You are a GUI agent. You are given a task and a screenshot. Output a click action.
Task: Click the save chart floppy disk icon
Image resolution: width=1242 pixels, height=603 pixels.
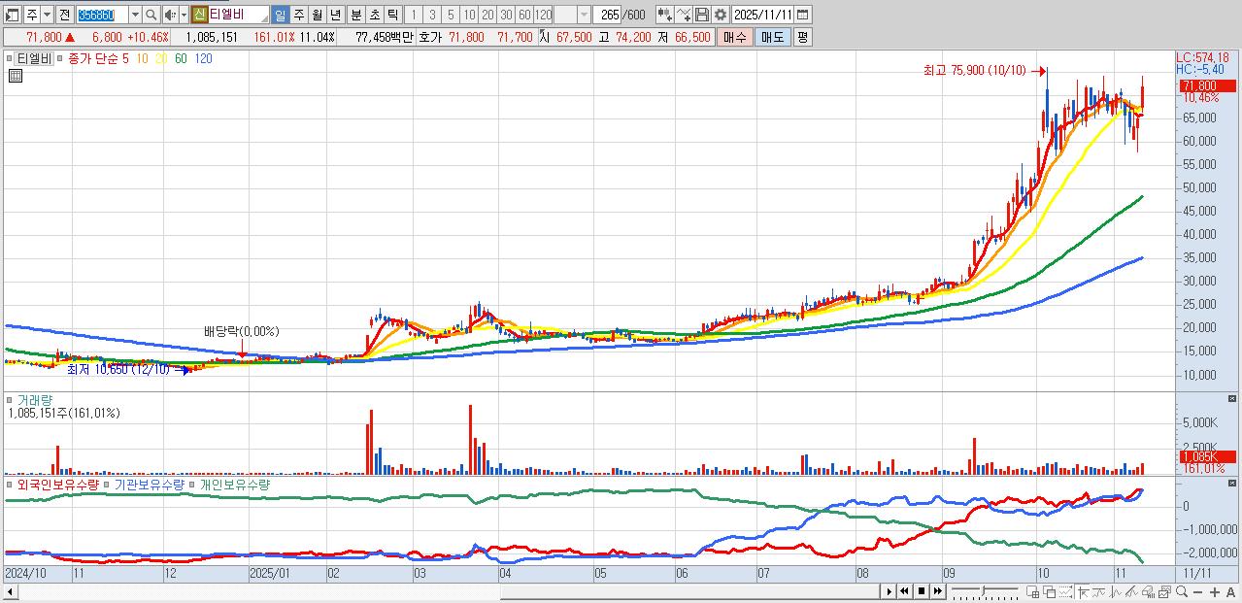coord(701,15)
